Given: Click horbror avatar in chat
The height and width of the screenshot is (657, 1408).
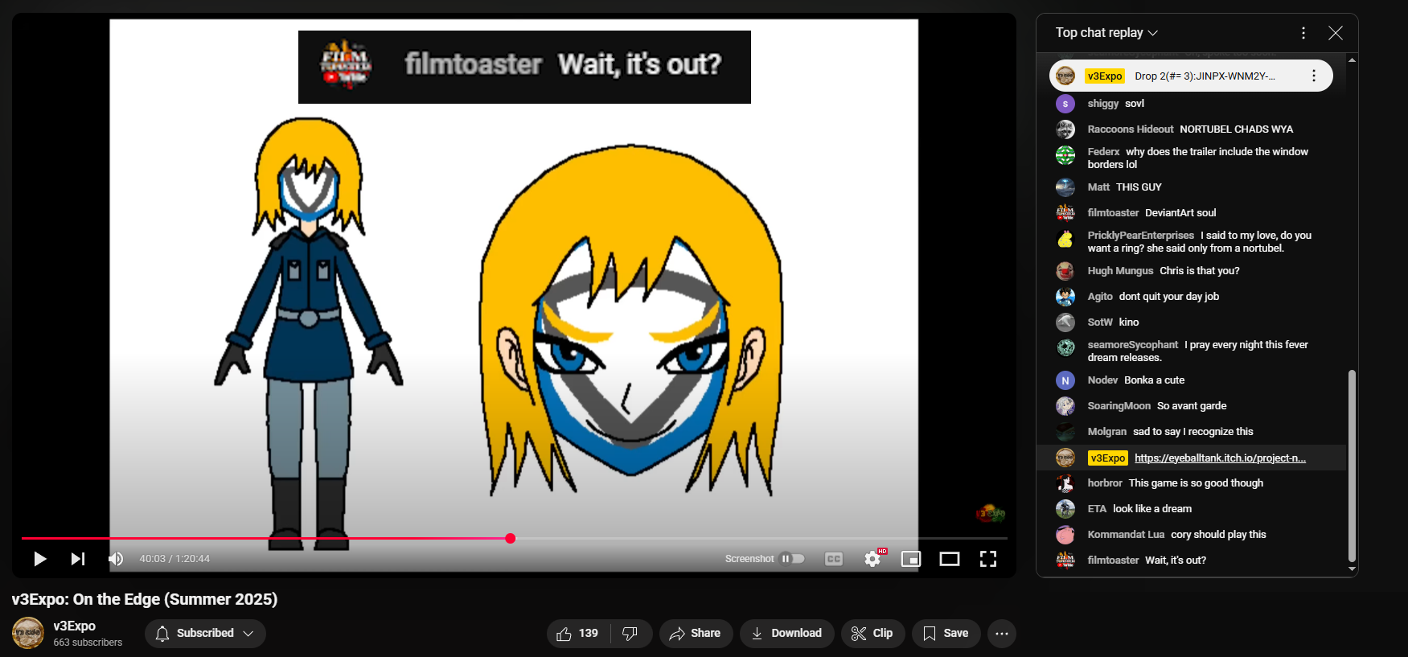Looking at the screenshot, I should point(1065,483).
